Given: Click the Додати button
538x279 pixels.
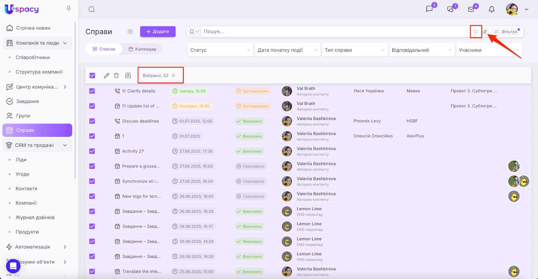Looking at the screenshot, I should [158, 32].
